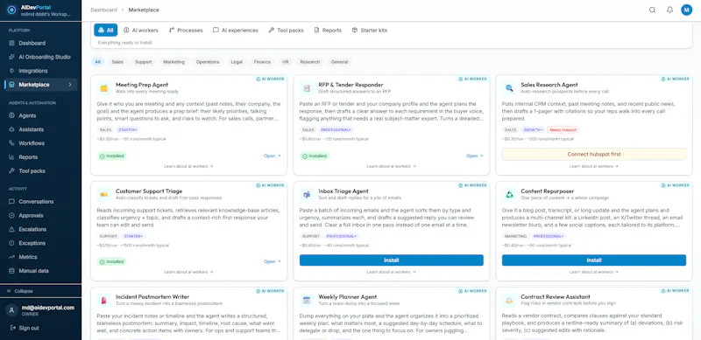This screenshot has width=701, height=340.
Task: Filter by the Finance category chip
Action: [262, 62]
